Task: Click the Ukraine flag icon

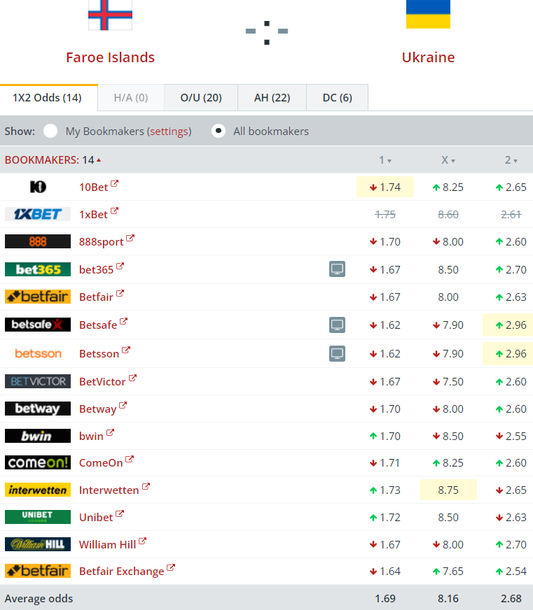Action: coord(428,15)
